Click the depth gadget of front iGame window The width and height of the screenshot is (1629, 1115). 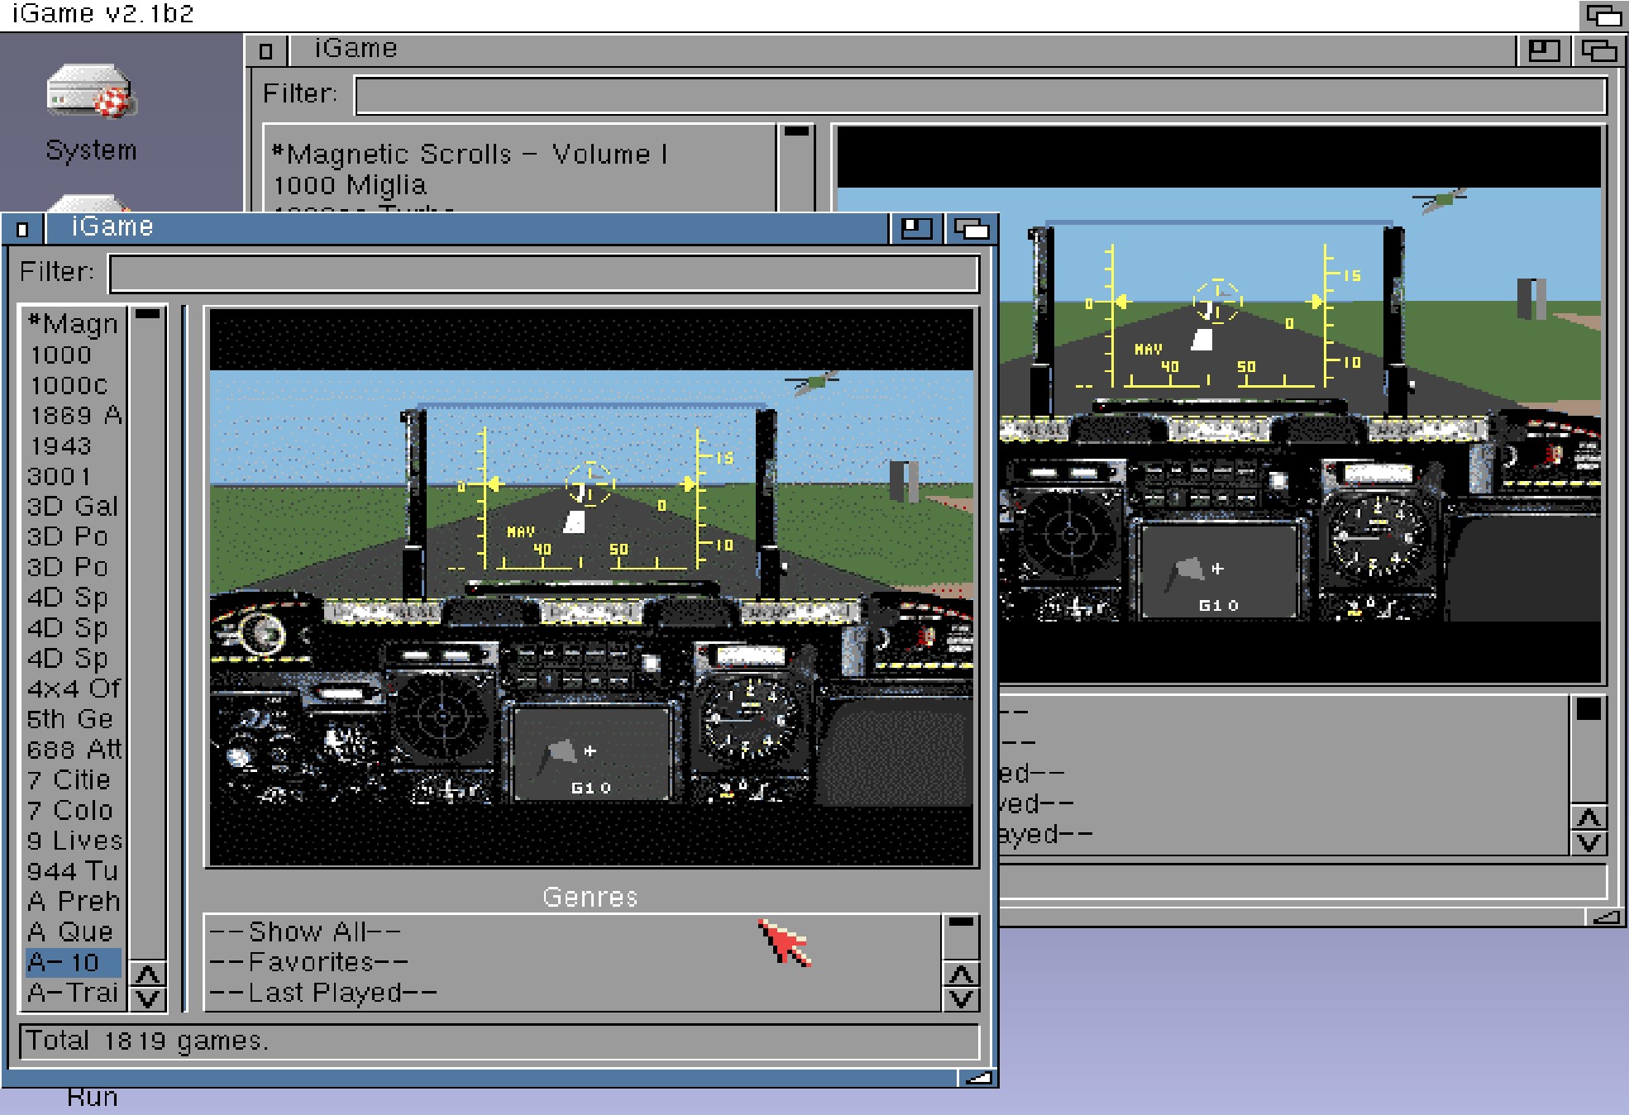pyautogui.click(x=971, y=229)
